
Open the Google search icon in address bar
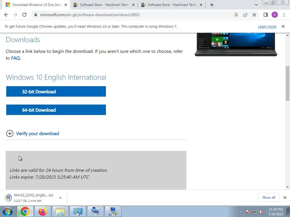click(236, 15)
